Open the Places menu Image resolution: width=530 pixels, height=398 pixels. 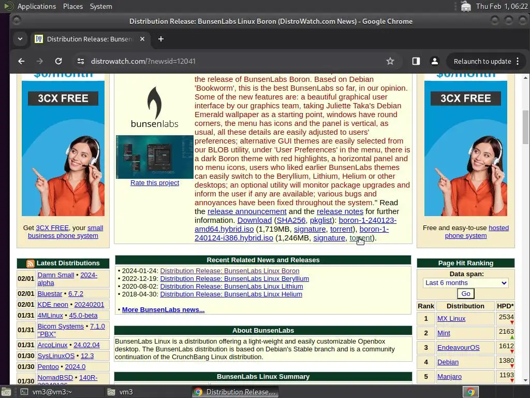tap(72, 6)
